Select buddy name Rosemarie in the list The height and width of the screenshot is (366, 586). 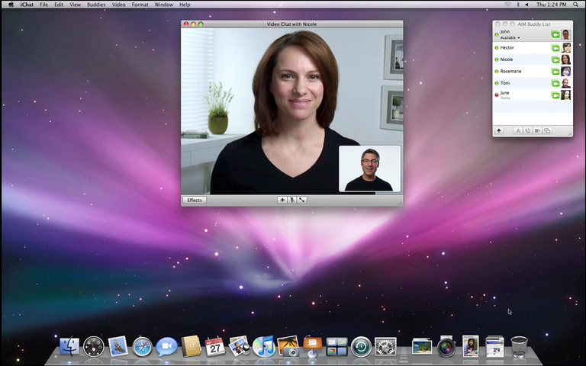[x=510, y=72]
